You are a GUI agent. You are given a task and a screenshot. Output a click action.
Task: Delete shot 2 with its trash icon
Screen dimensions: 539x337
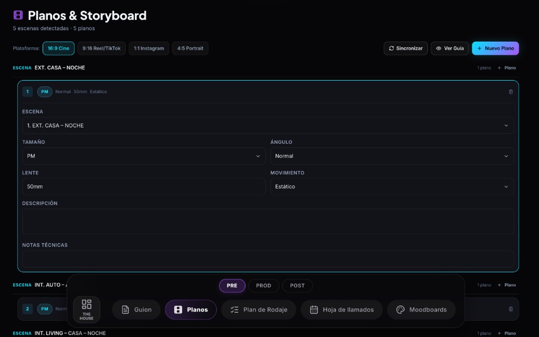click(511, 309)
